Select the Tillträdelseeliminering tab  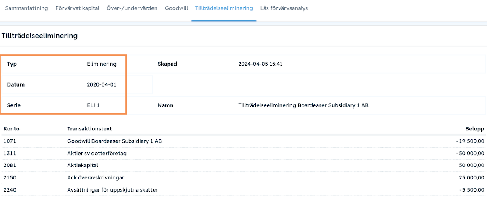224,8
